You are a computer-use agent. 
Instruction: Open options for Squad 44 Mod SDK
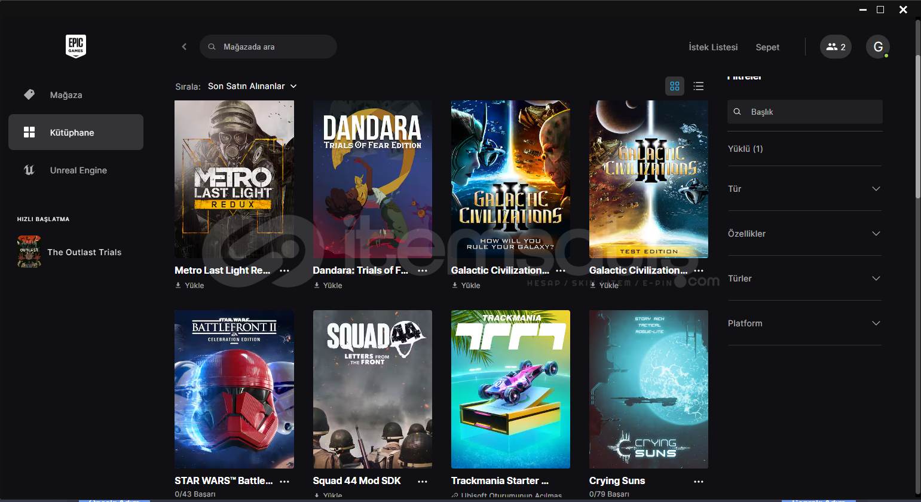(423, 481)
